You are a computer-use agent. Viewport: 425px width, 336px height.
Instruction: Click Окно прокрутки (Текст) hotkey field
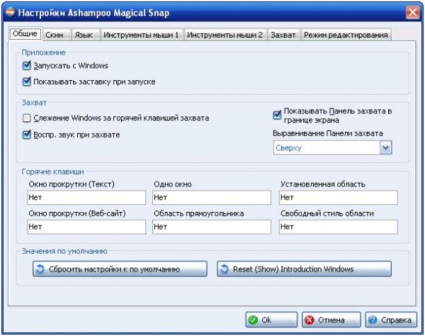[x=86, y=198]
